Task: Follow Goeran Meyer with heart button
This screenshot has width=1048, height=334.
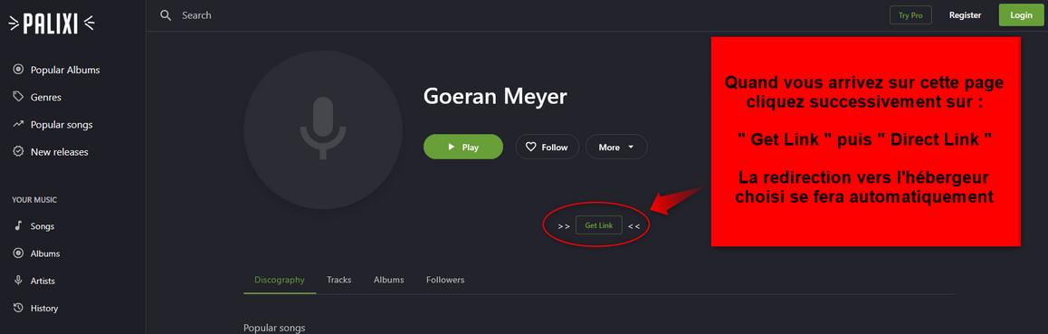Action: coord(546,147)
